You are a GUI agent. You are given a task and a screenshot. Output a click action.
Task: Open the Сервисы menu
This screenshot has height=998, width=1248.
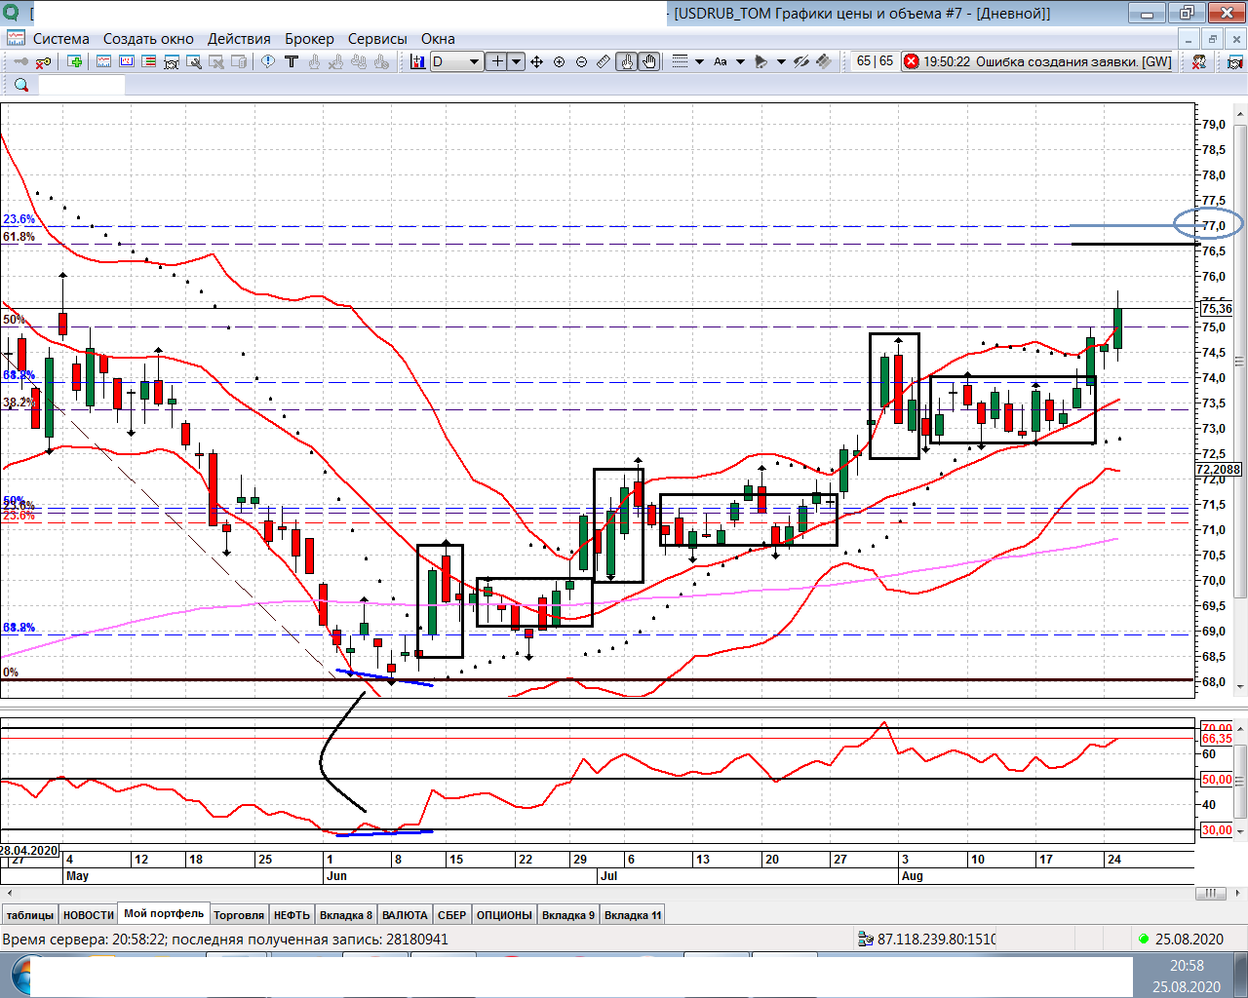coord(377,39)
